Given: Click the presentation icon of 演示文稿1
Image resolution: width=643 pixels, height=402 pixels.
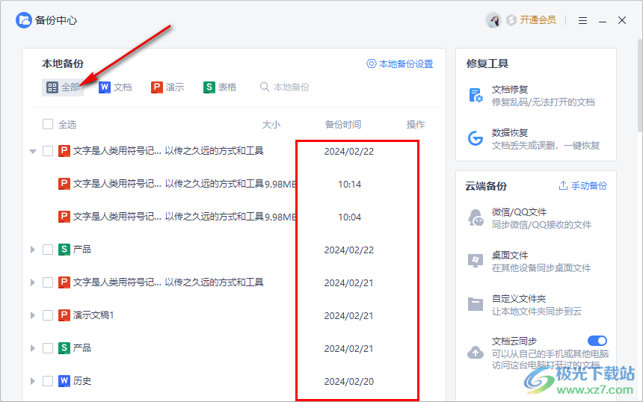Looking at the screenshot, I should point(64,315).
